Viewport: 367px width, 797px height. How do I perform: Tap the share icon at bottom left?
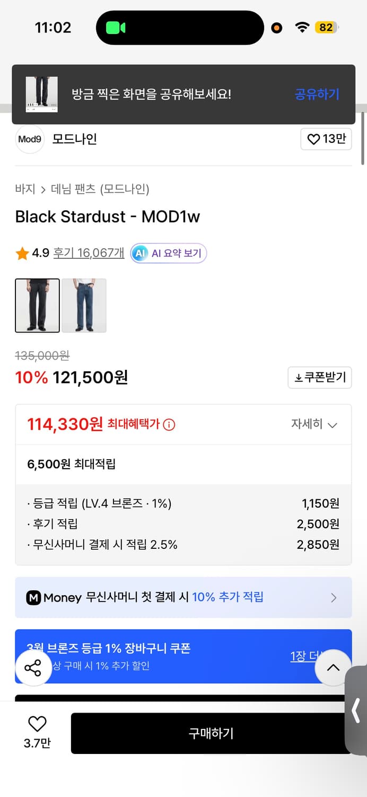33,668
